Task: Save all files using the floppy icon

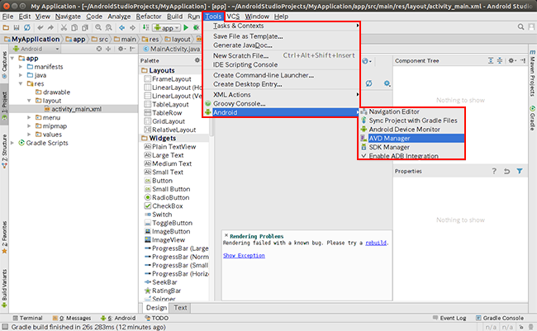Action: coord(17,27)
